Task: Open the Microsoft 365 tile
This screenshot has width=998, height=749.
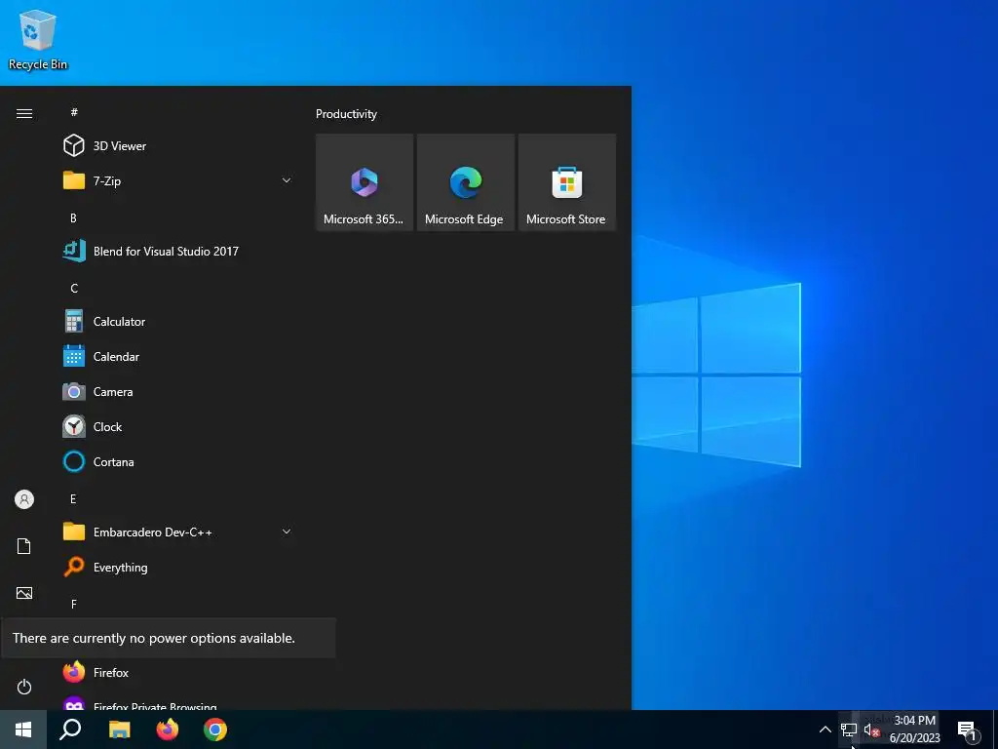Action: point(365,182)
